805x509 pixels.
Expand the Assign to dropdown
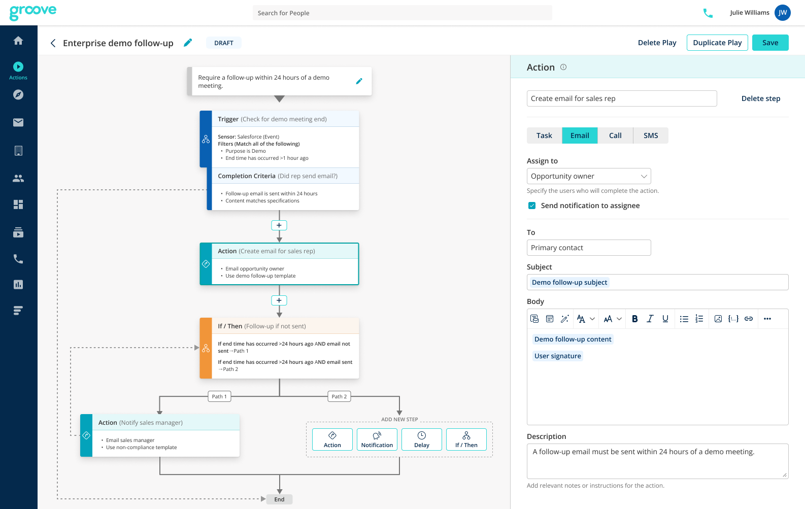coord(589,176)
